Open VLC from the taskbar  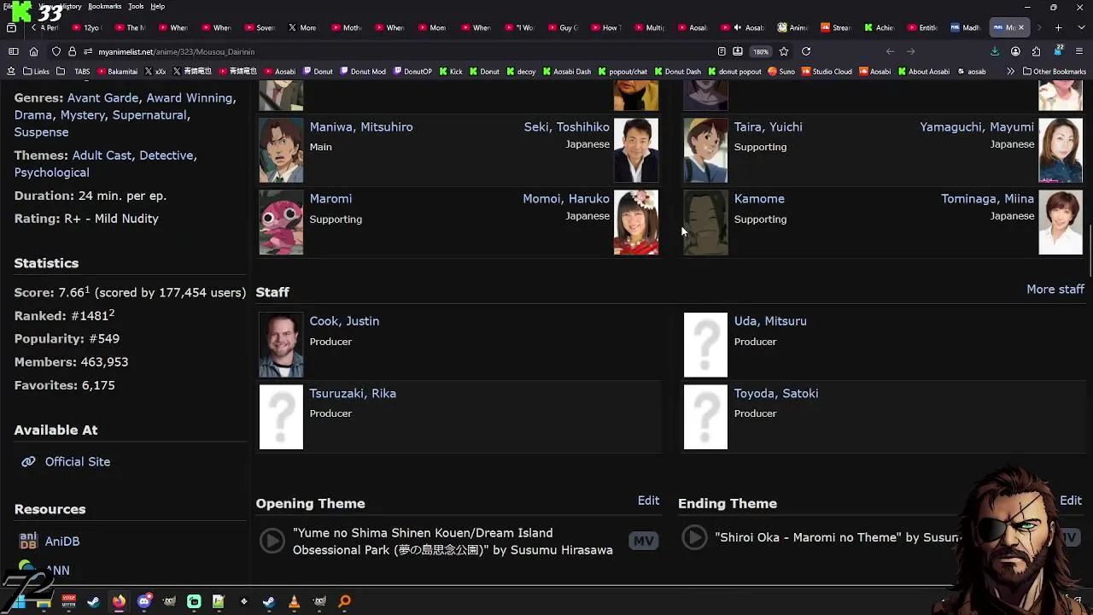pos(294,601)
